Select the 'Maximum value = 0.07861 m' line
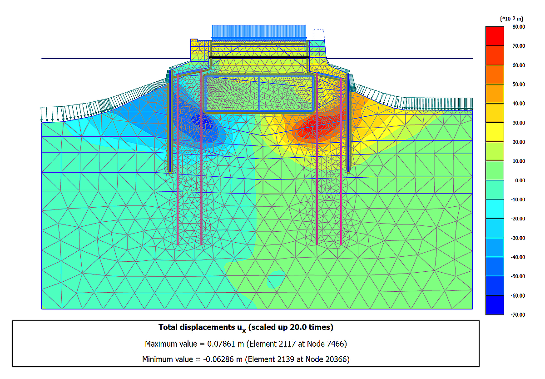This screenshot has width=545, height=379. tap(246, 343)
